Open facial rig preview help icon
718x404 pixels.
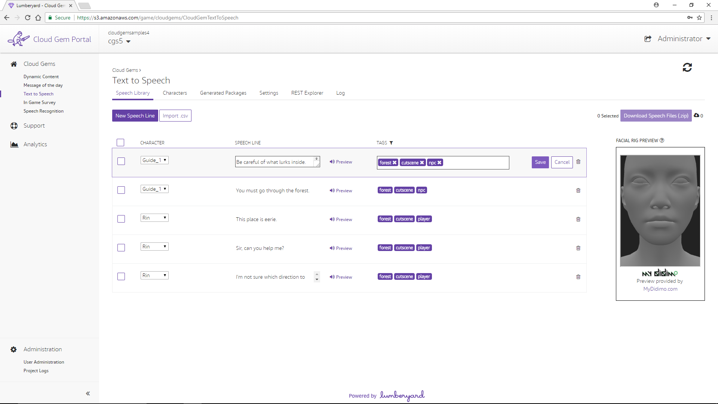(x=662, y=141)
